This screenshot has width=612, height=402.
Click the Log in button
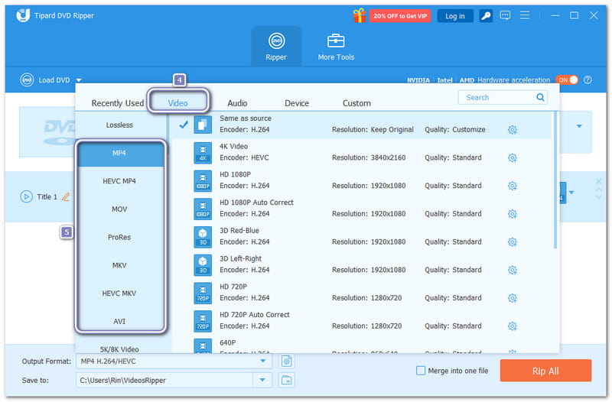click(x=454, y=15)
